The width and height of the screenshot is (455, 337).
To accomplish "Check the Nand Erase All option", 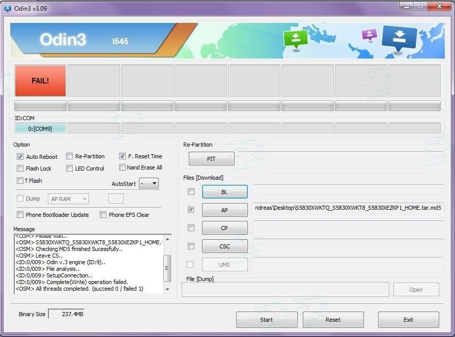I will (x=122, y=167).
